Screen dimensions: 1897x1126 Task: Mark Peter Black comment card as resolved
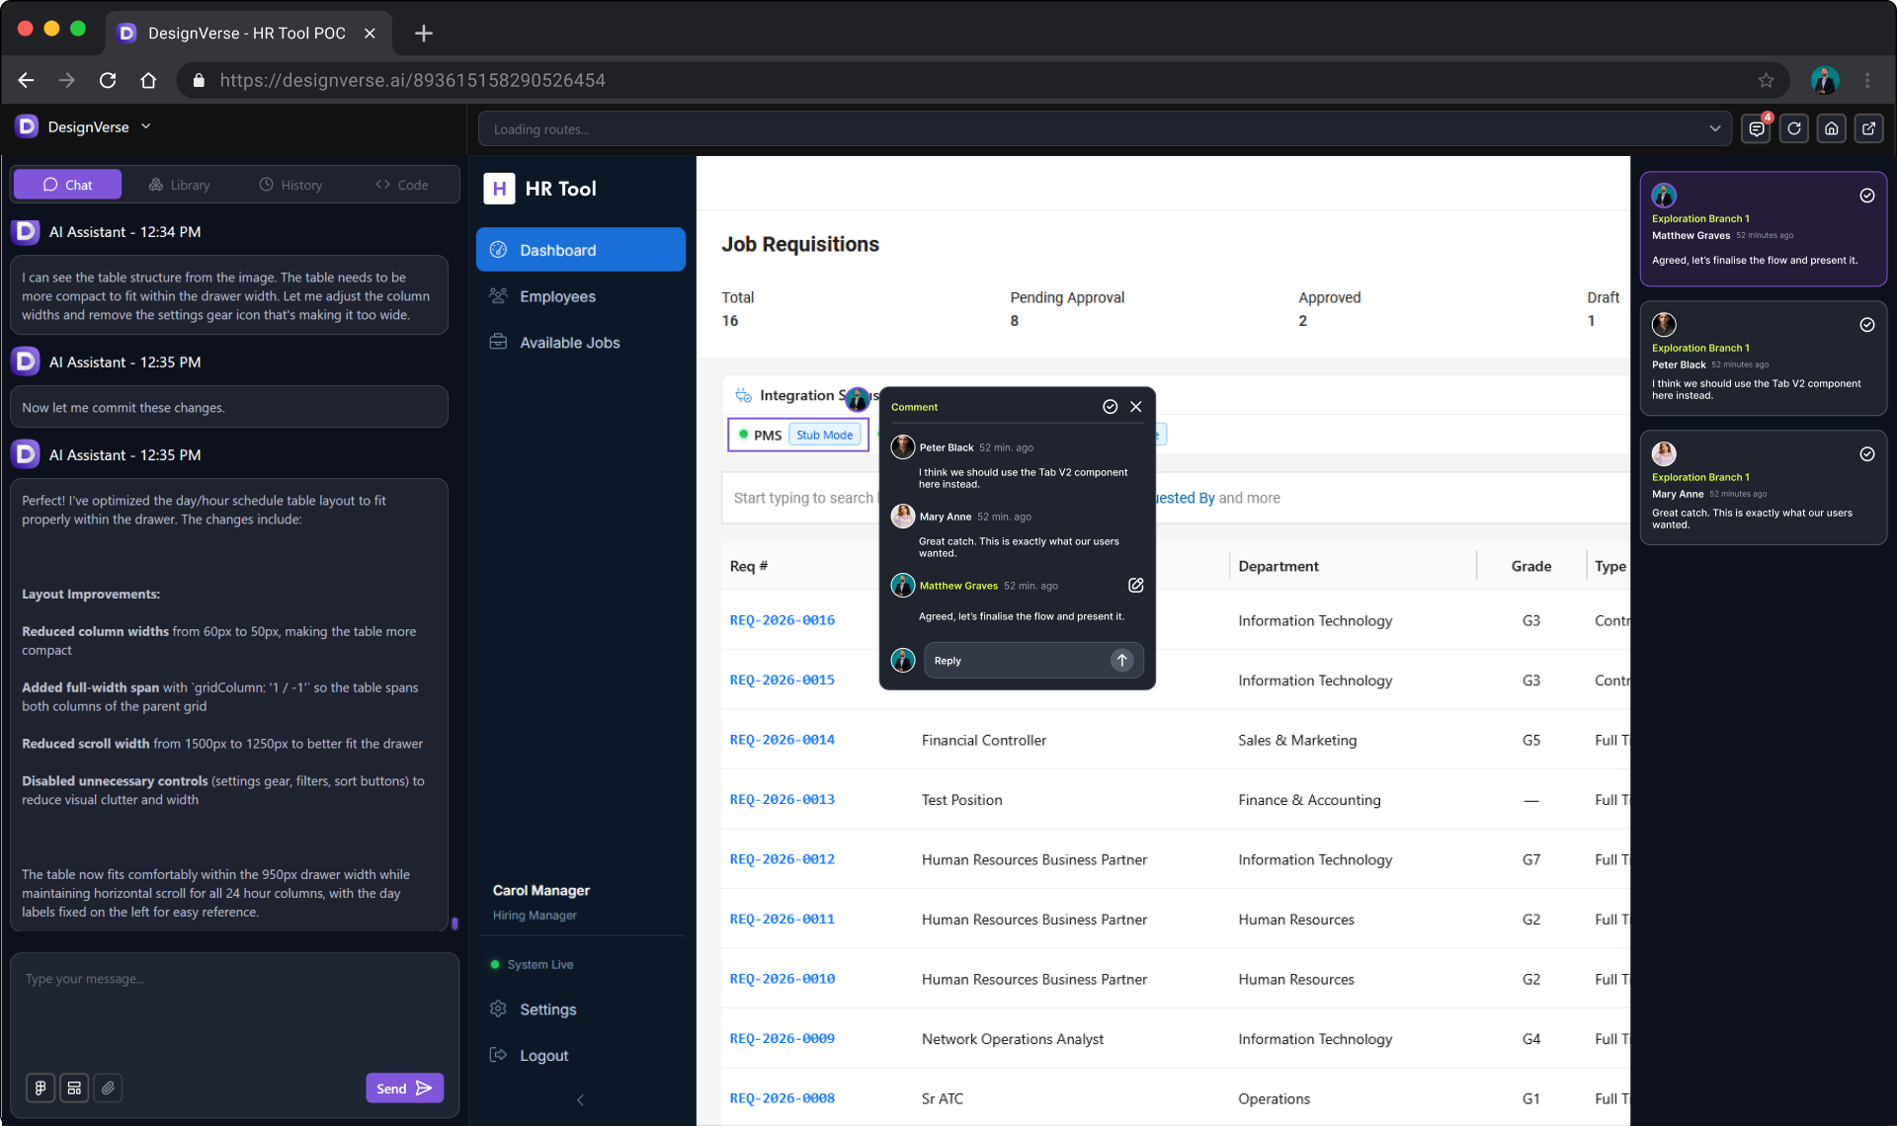[1866, 325]
